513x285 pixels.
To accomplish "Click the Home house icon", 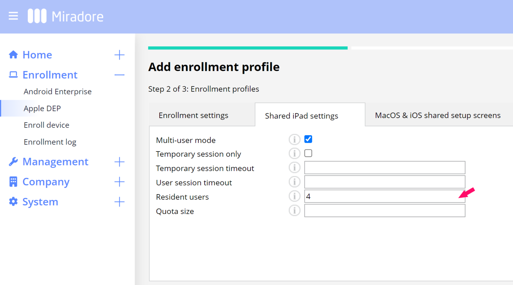I will (13, 54).
